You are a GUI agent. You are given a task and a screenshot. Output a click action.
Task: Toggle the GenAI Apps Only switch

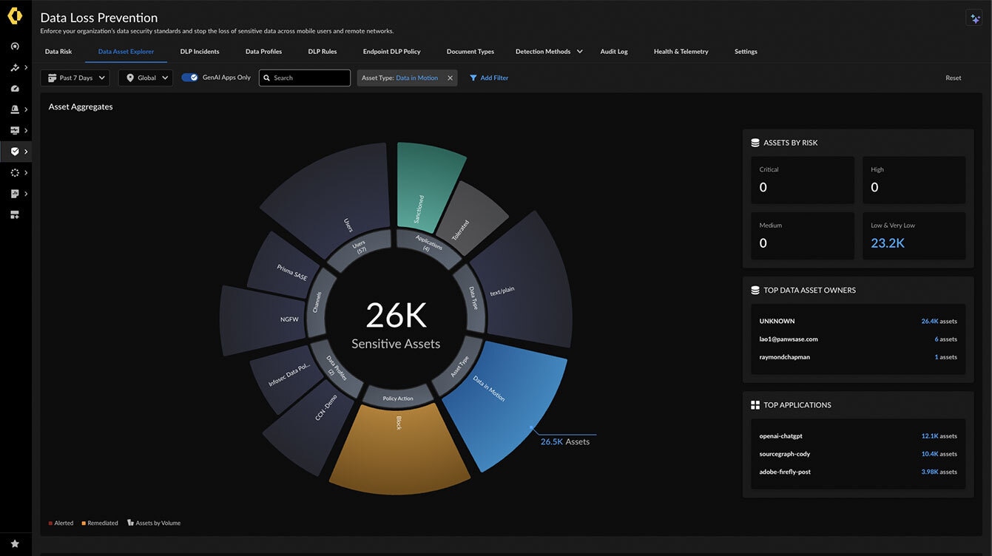(190, 78)
